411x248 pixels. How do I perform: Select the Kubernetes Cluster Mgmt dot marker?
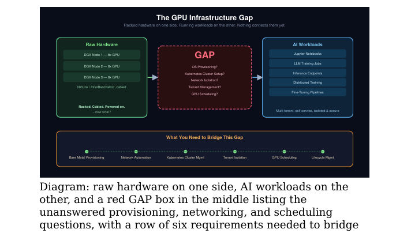point(185,151)
